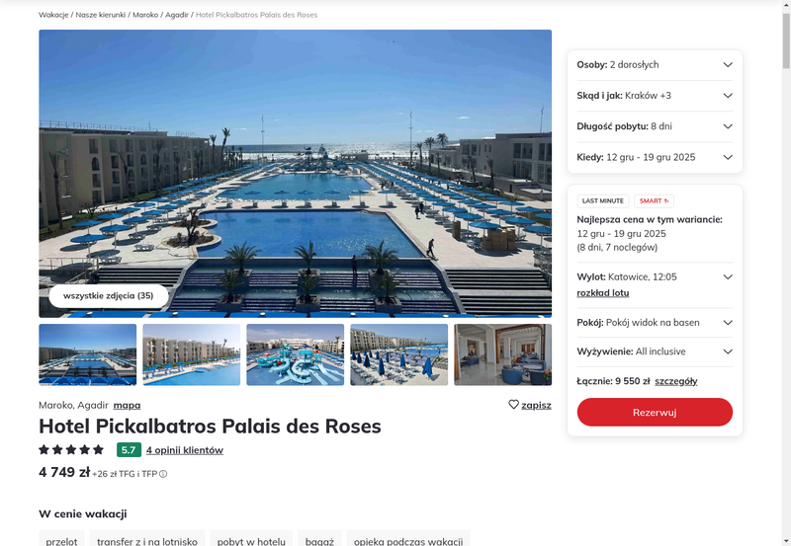Viewport: 791px width, 546px height.
Task: Open the Kiedy date range dropdown
Action: point(655,157)
